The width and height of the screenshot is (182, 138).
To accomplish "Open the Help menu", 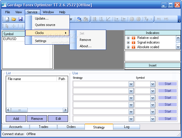I will 62,12.
